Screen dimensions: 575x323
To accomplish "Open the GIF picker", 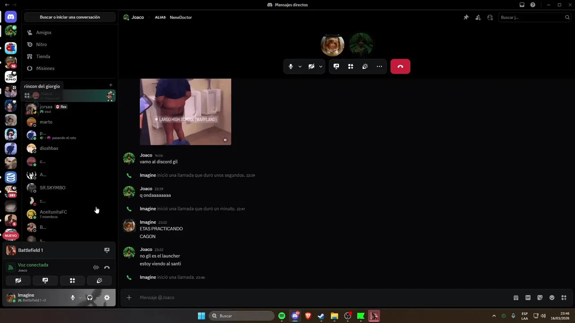I will point(528,297).
